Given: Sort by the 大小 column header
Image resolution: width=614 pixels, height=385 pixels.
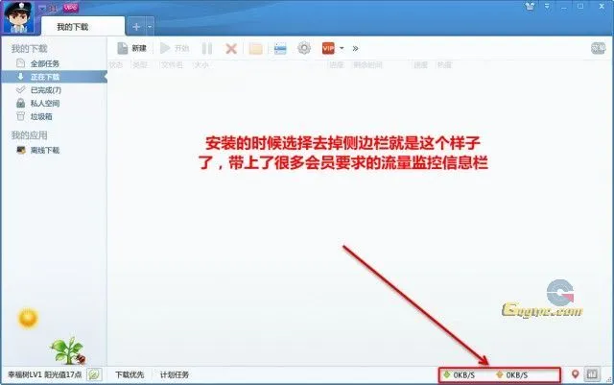Looking at the screenshot, I should coord(201,64).
